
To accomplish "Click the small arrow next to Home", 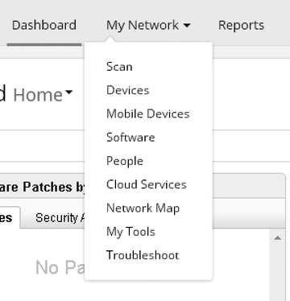I will pyautogui.click(x=69, y=93).
